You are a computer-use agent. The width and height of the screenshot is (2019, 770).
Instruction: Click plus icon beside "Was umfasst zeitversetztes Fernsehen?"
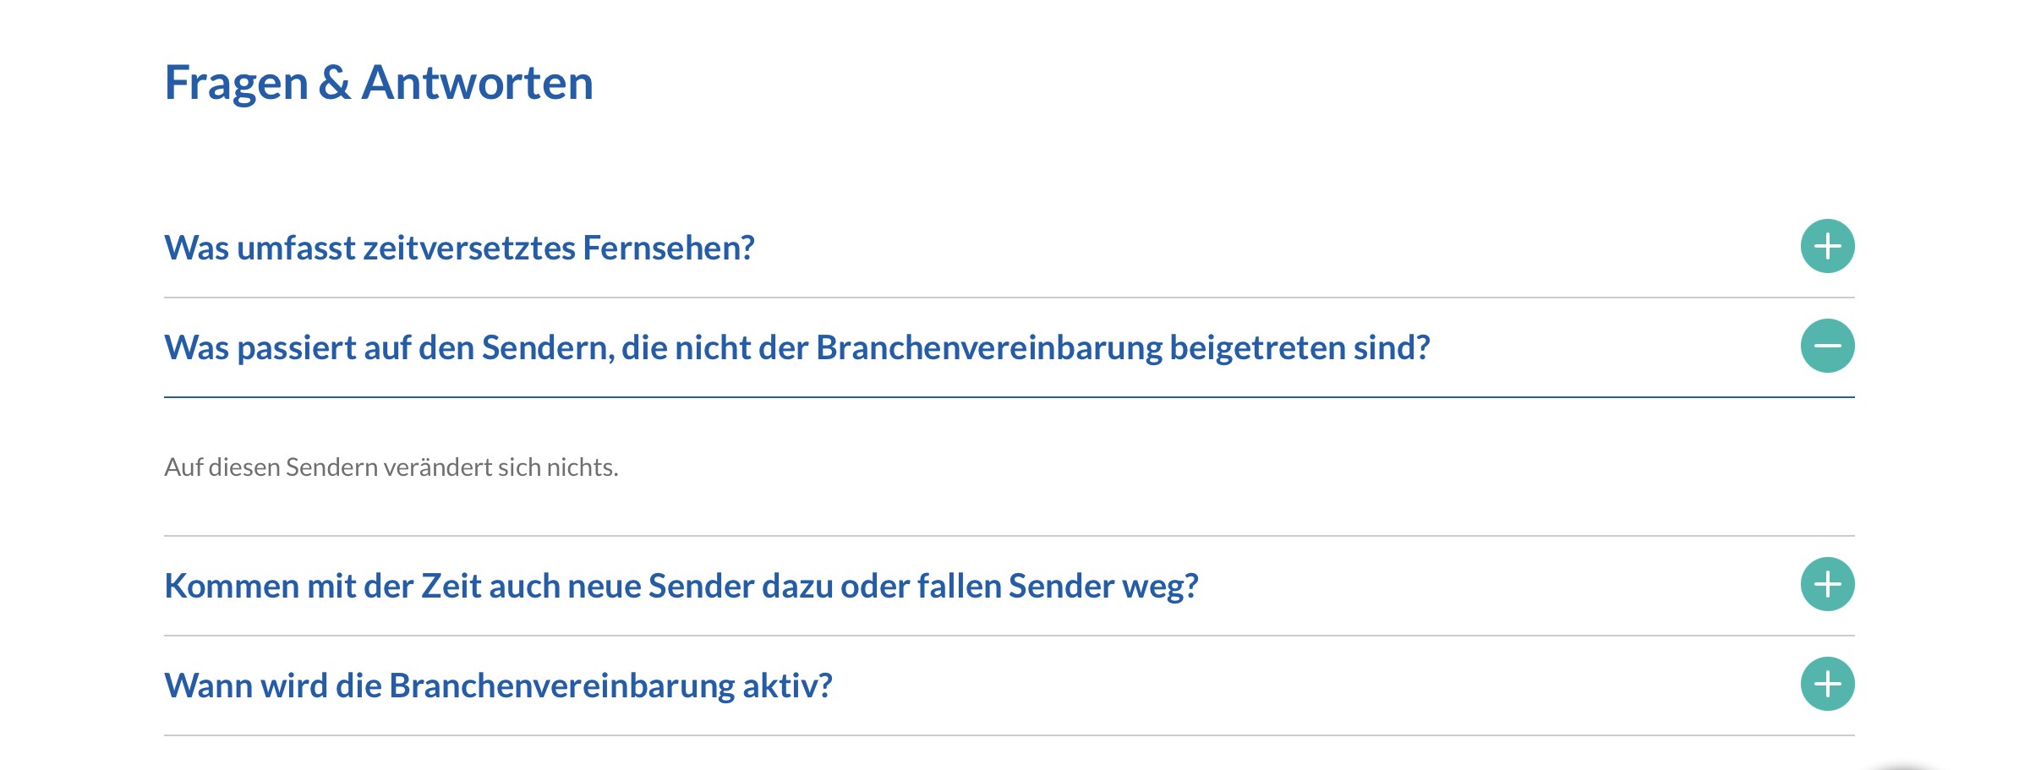click(1827, 247)
